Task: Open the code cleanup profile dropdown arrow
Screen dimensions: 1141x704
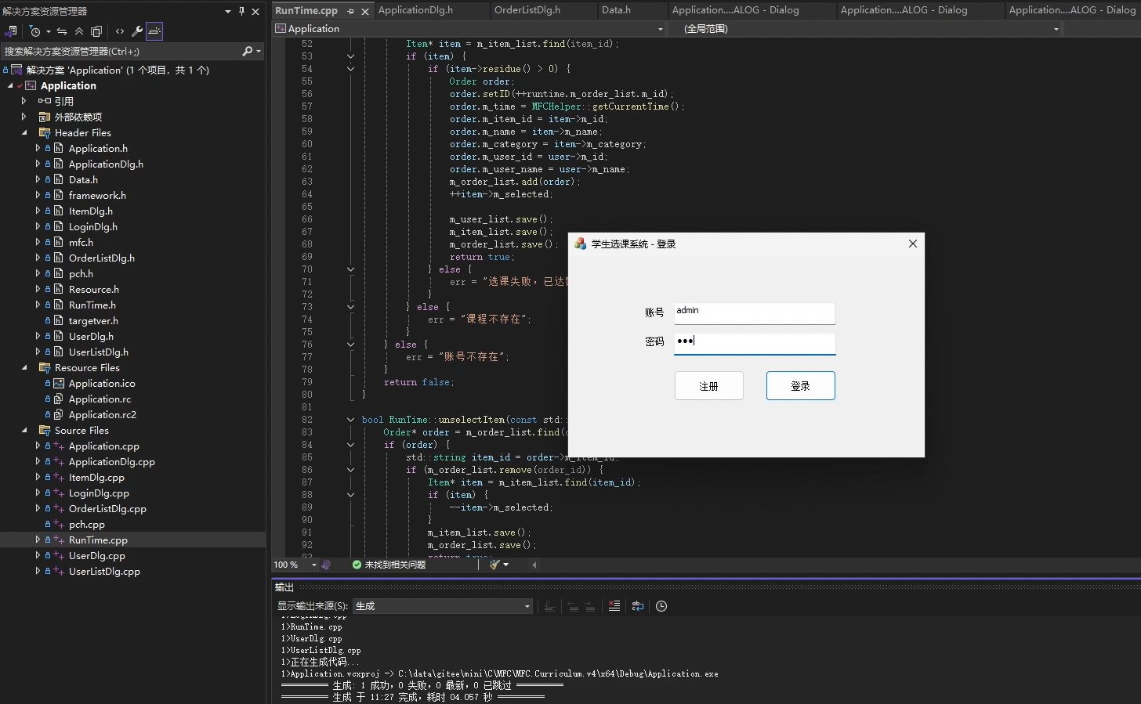Action: pos(506,565)
